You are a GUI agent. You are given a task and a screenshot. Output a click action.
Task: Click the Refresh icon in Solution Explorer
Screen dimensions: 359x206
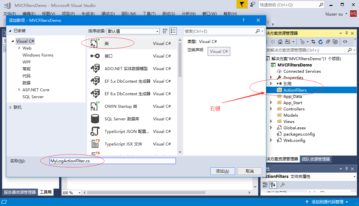coord(320,42)
